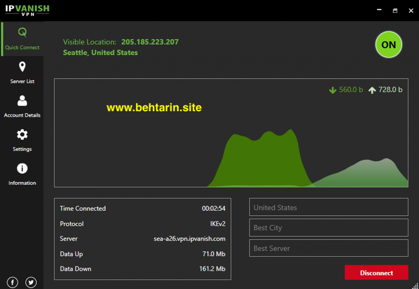Visit the Facebook page icon
This screenshot has height=289, width=419.
pyautogui.click(x=13, y=282)
